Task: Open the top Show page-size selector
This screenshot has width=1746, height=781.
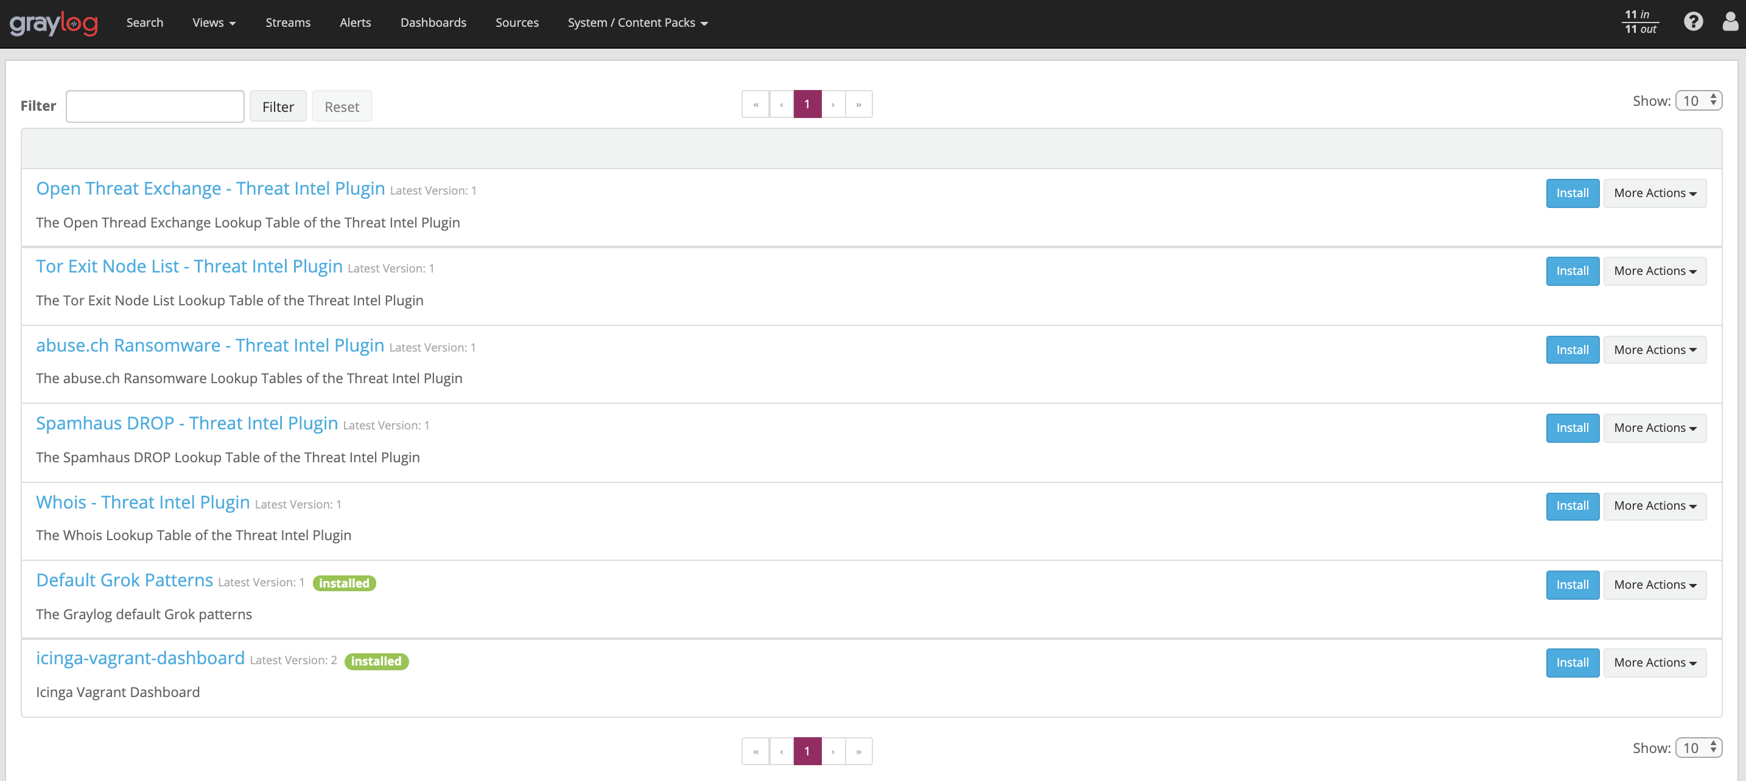Action: 1699,101
